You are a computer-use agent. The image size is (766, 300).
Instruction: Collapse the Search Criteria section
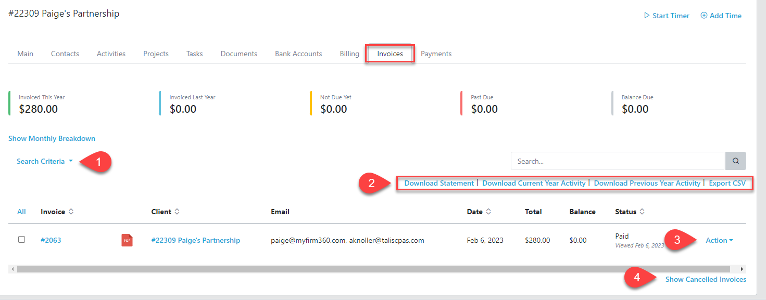tap(44, 161)
